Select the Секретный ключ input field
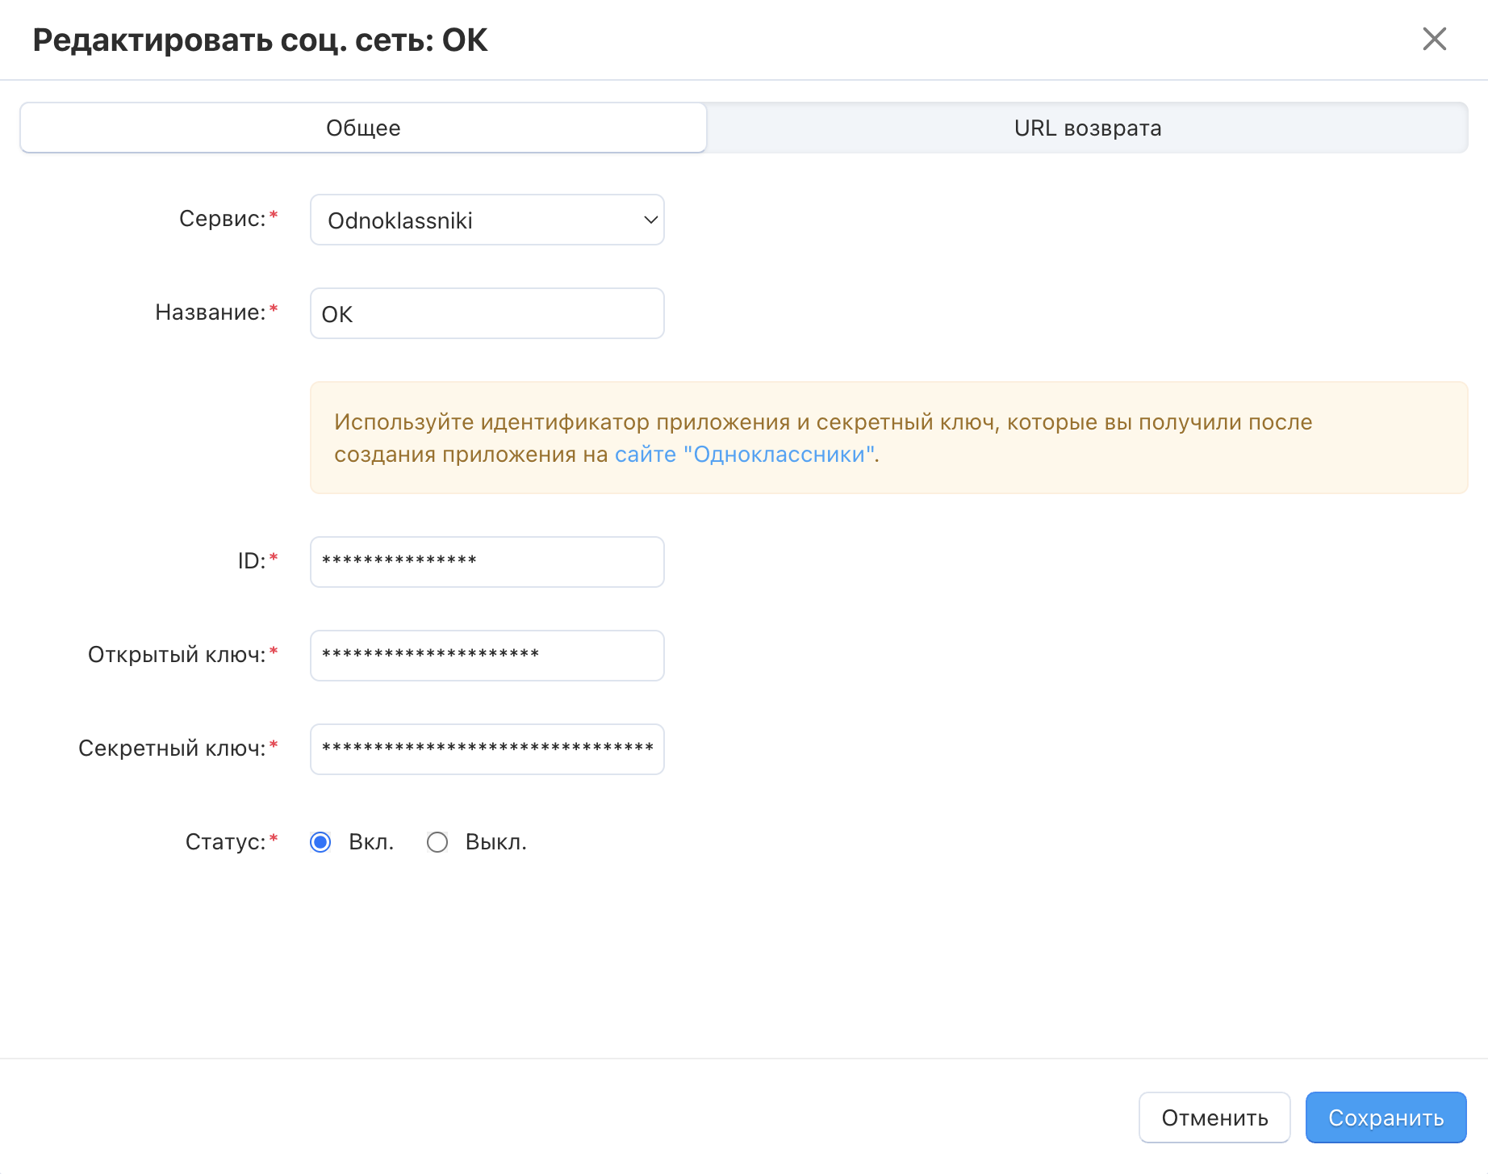The width and height of the screenshot is (1488, 1174). tap(487, 749)
